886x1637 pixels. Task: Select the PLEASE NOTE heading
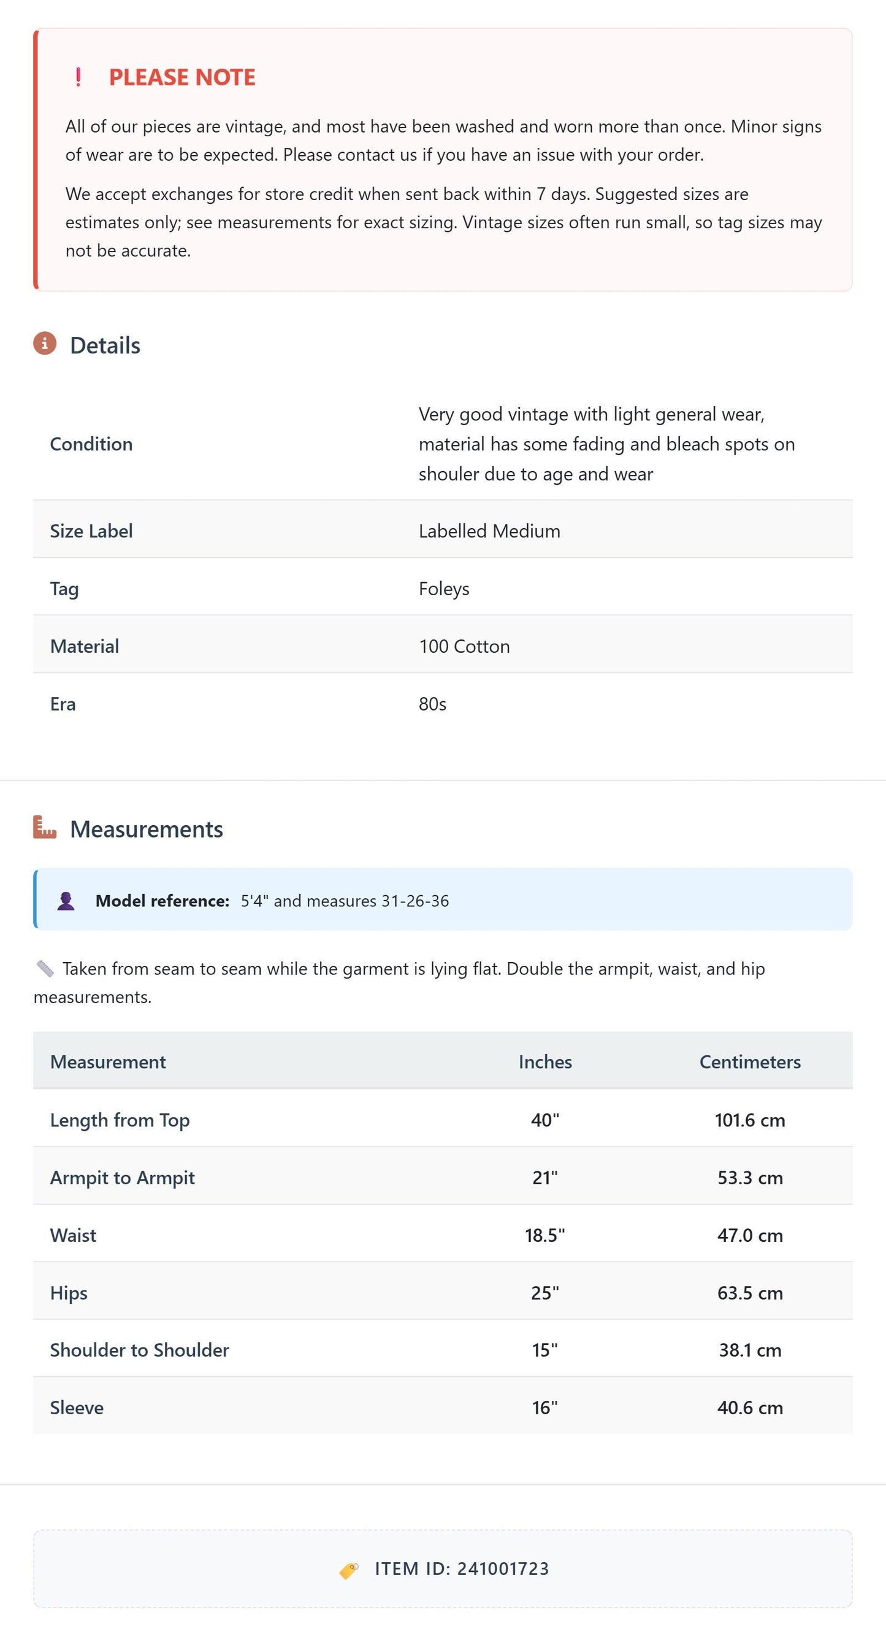point(182,77)
